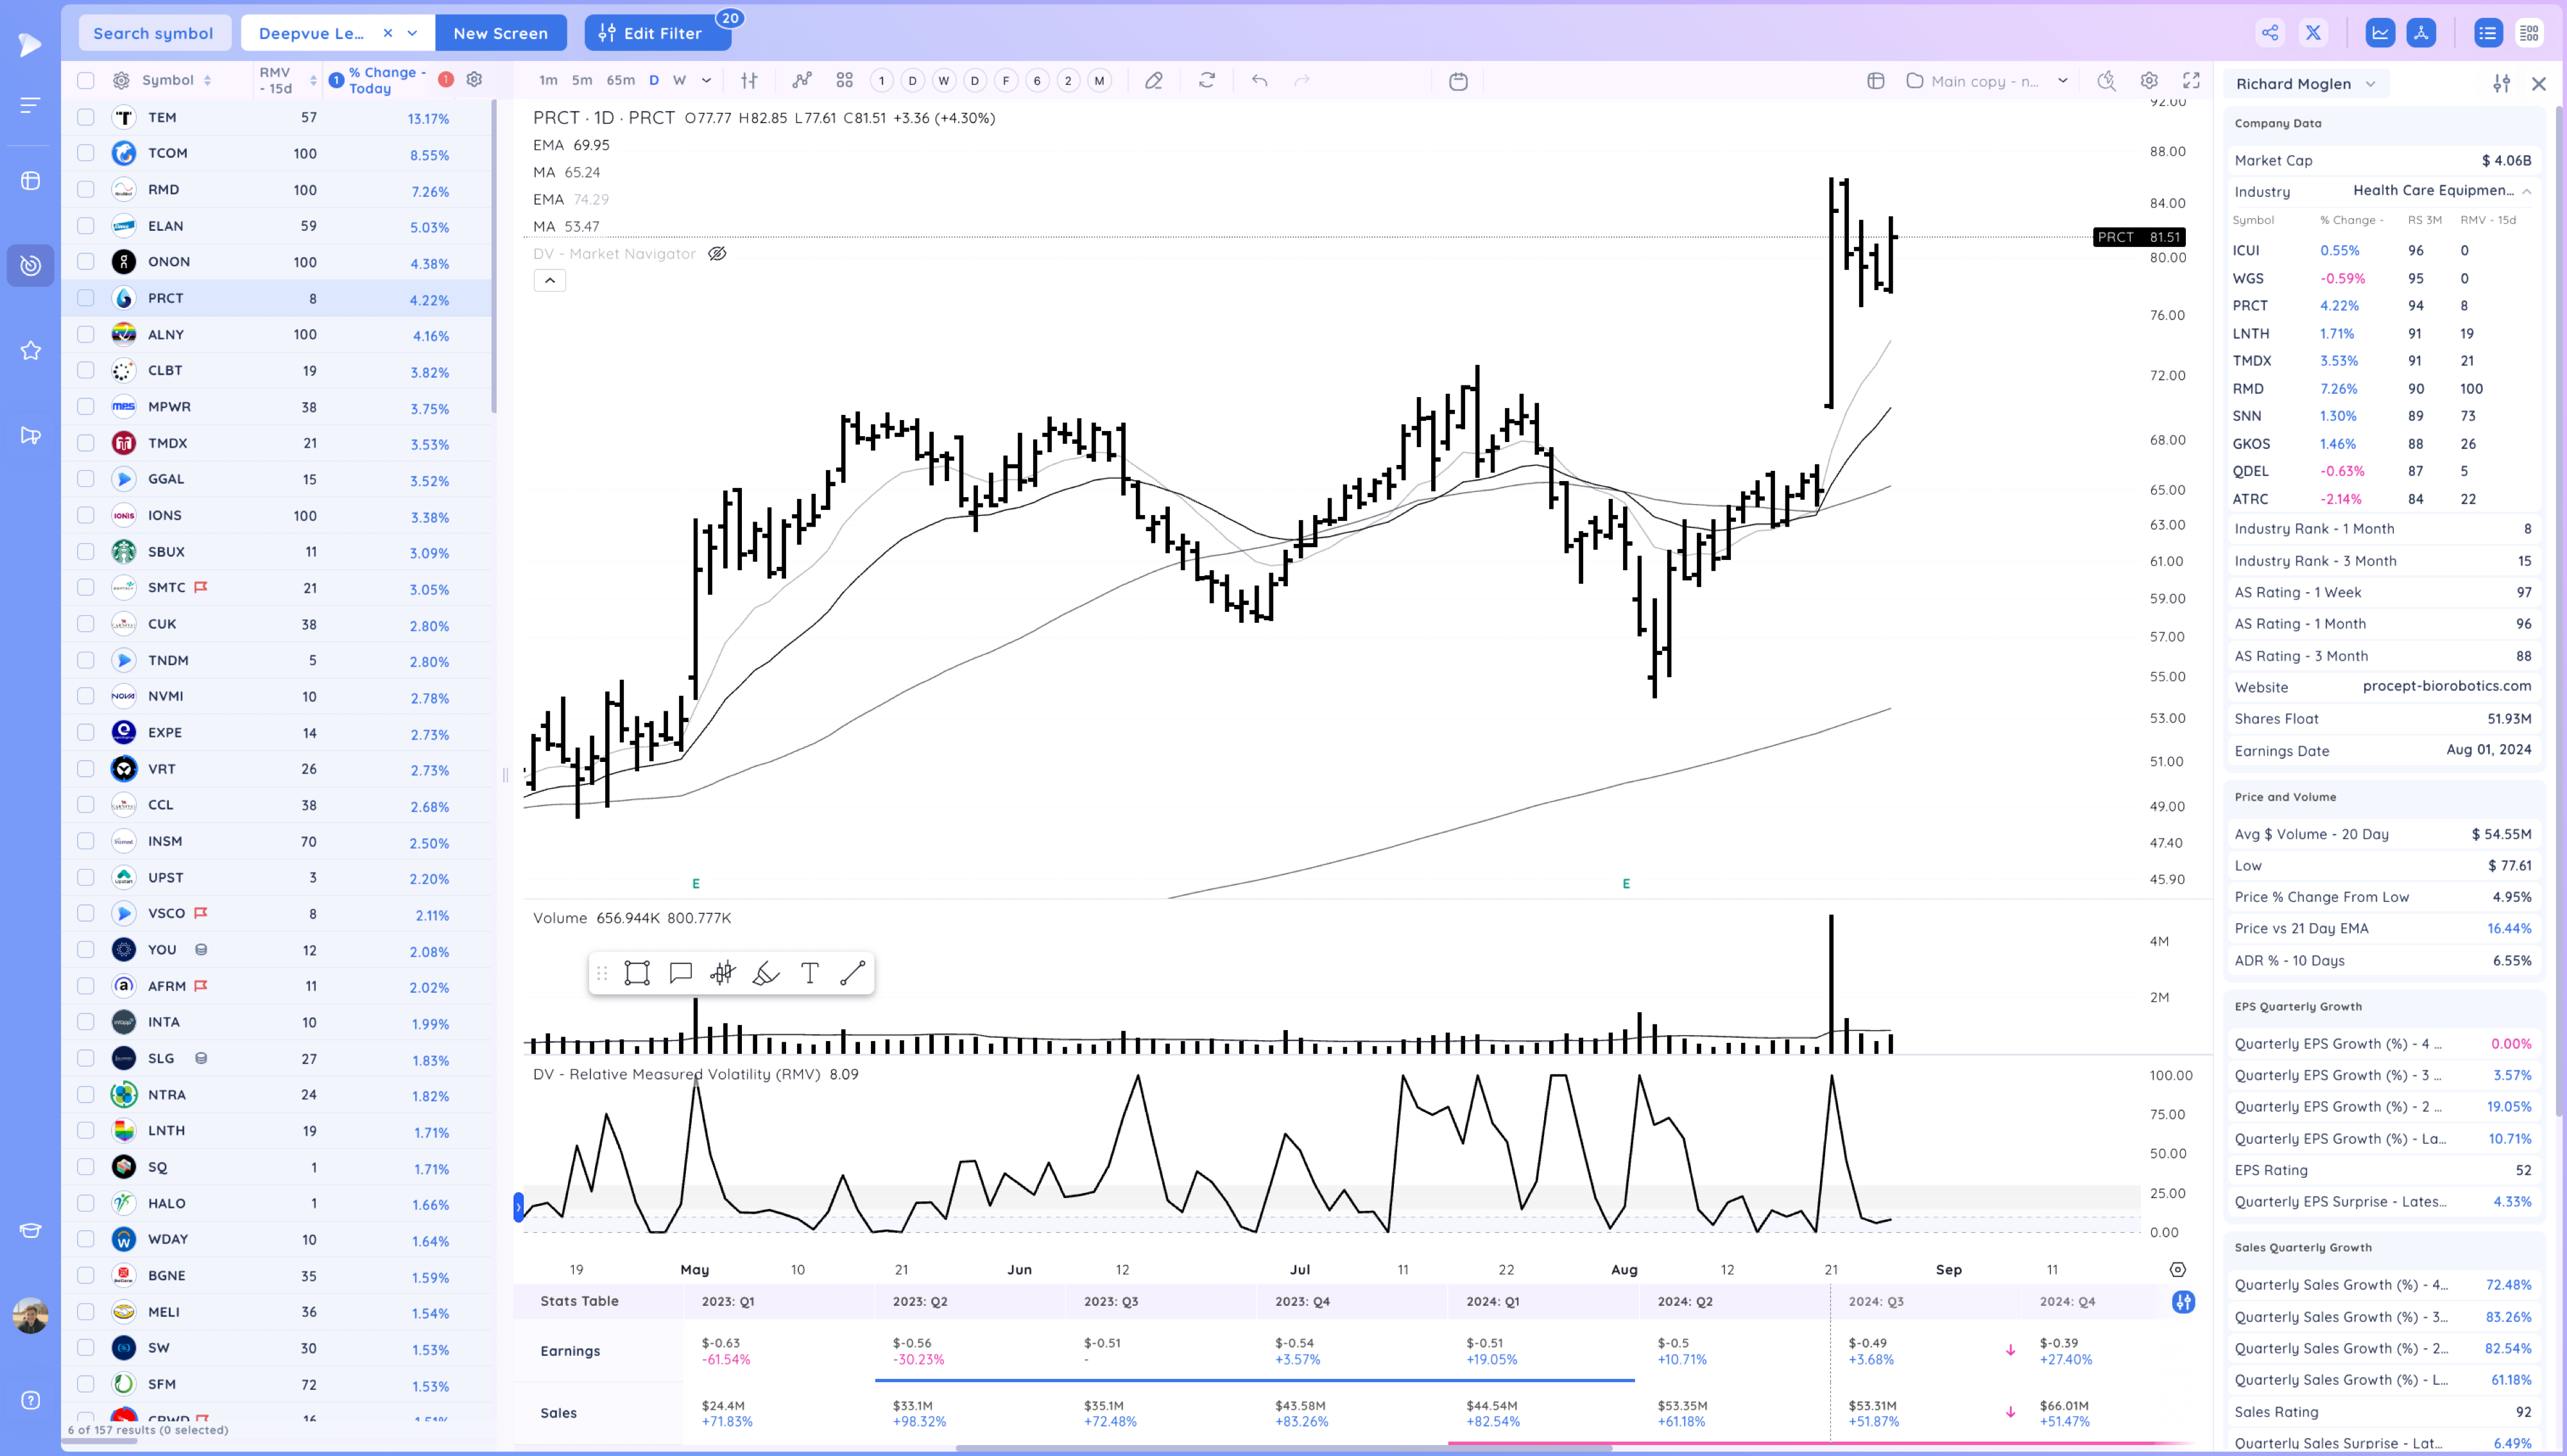2567x1456 pixels.
Task: Check the TEM row checkbox
Action: click(86, 117)
